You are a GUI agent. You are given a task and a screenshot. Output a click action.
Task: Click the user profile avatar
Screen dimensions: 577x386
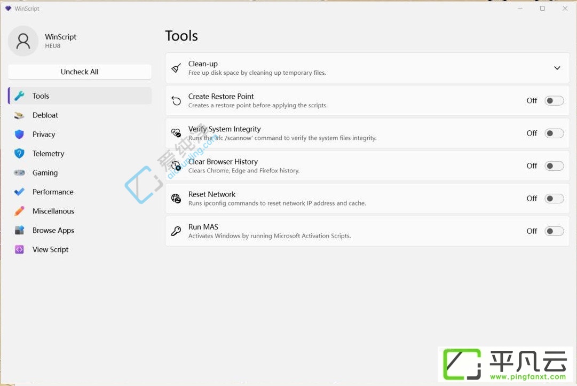click(x=23, y=41)
